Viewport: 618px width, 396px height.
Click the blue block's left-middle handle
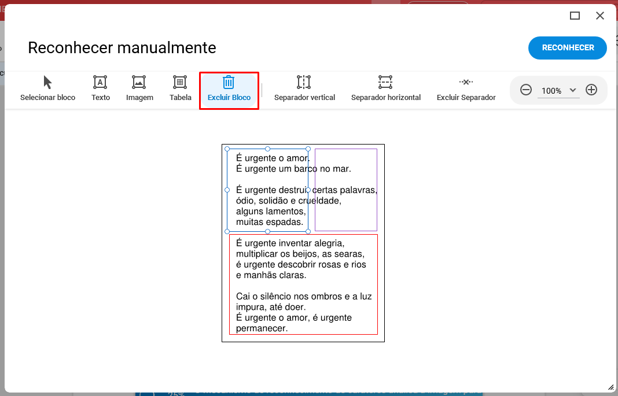pyautogui.click(x=227, y=190)
